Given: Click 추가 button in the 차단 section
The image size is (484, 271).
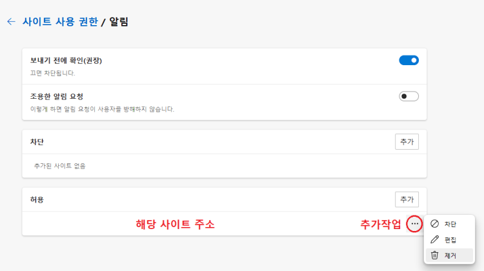Looking at the screenshot, I should (407, 142).
